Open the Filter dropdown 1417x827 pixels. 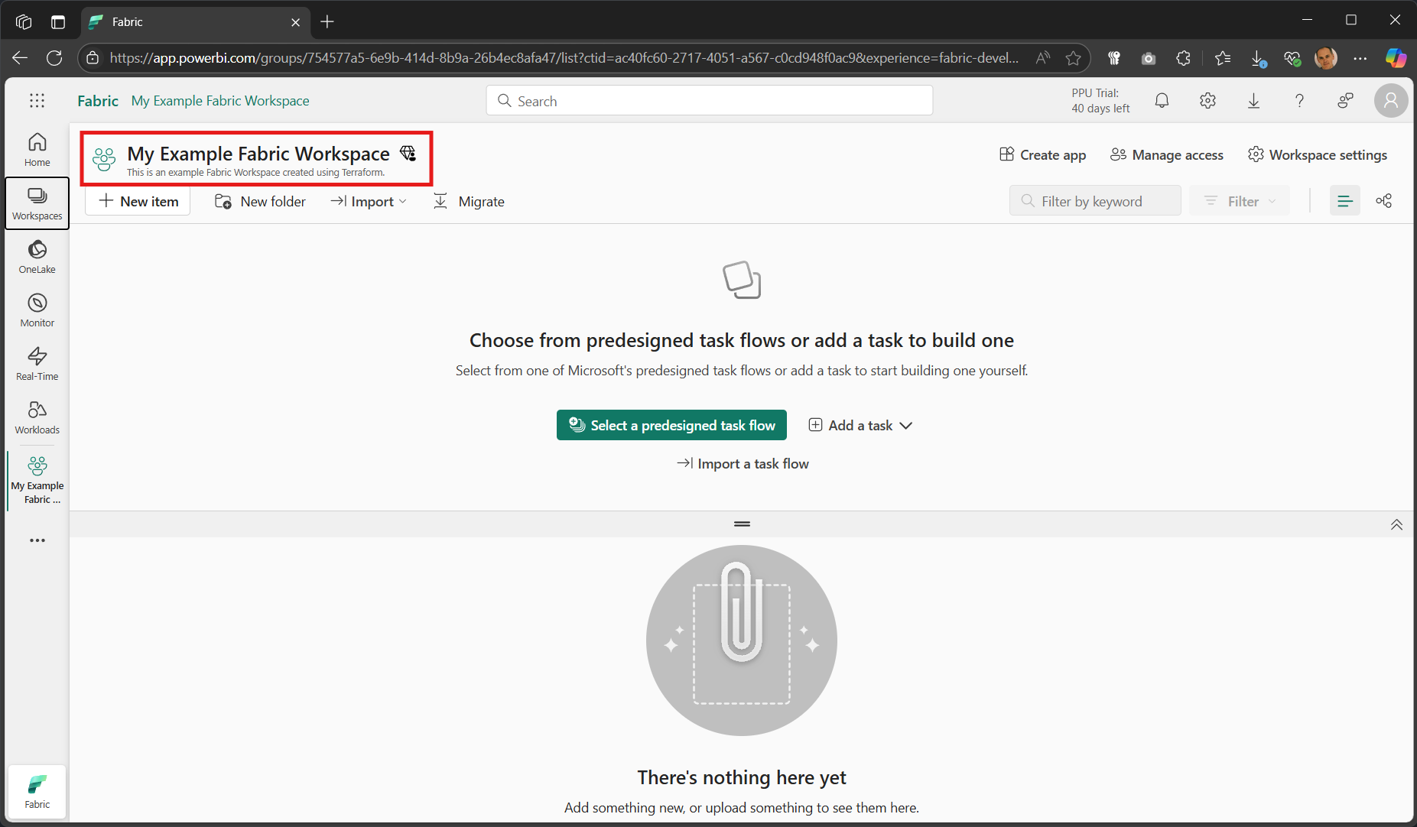pos(1240,201)
